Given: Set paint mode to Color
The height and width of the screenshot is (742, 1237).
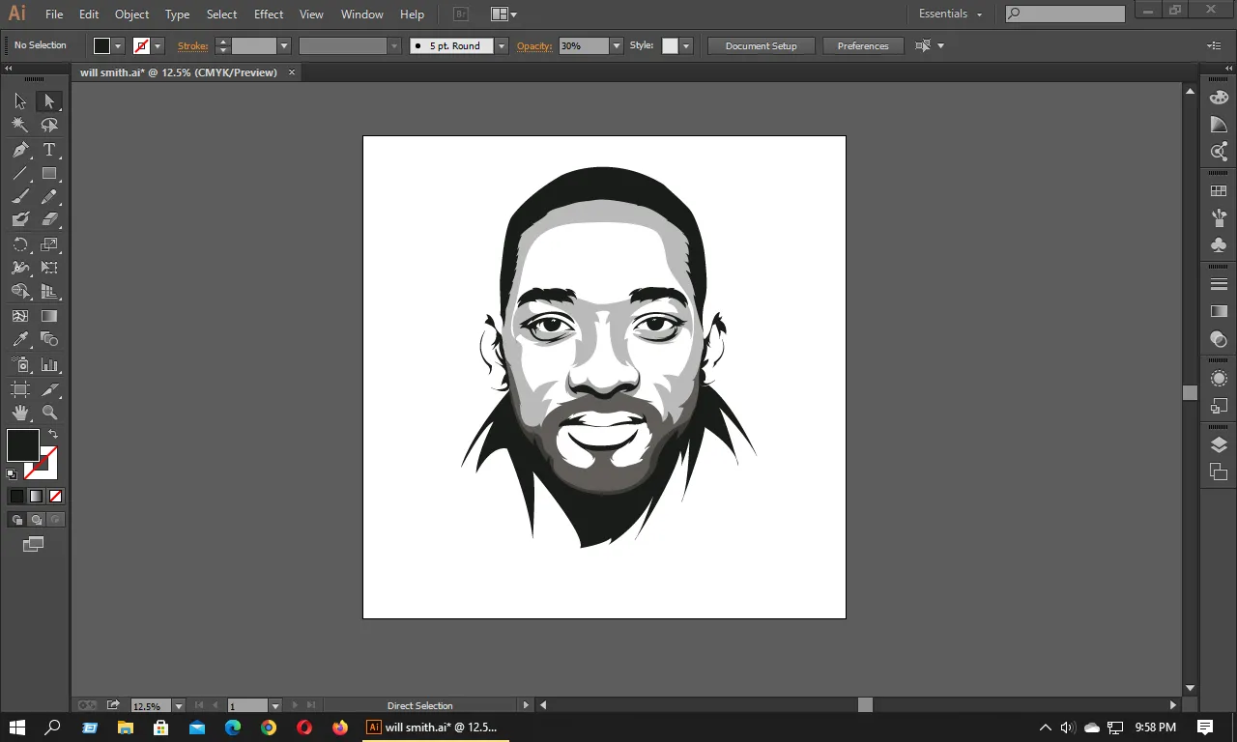Looking at the screenshot, I should (x=16, y=497).
